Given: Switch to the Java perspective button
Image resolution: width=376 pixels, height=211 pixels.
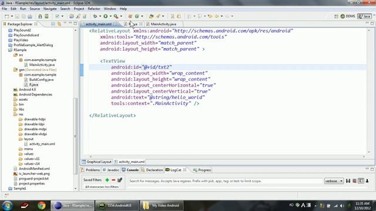Looking at the screenshot, I should point(364,16).
